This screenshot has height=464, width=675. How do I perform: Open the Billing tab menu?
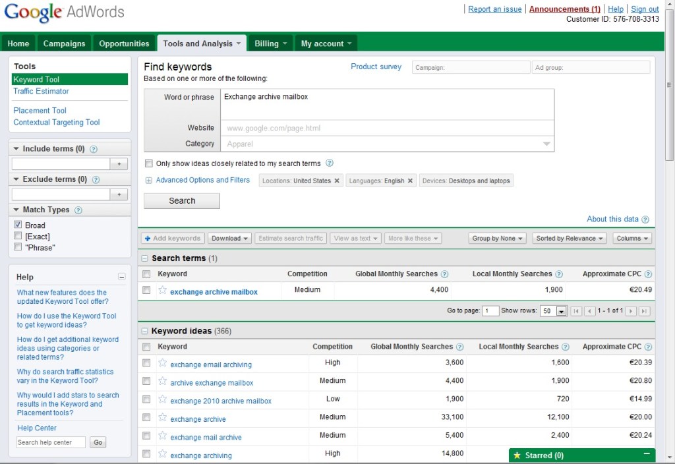270,43
